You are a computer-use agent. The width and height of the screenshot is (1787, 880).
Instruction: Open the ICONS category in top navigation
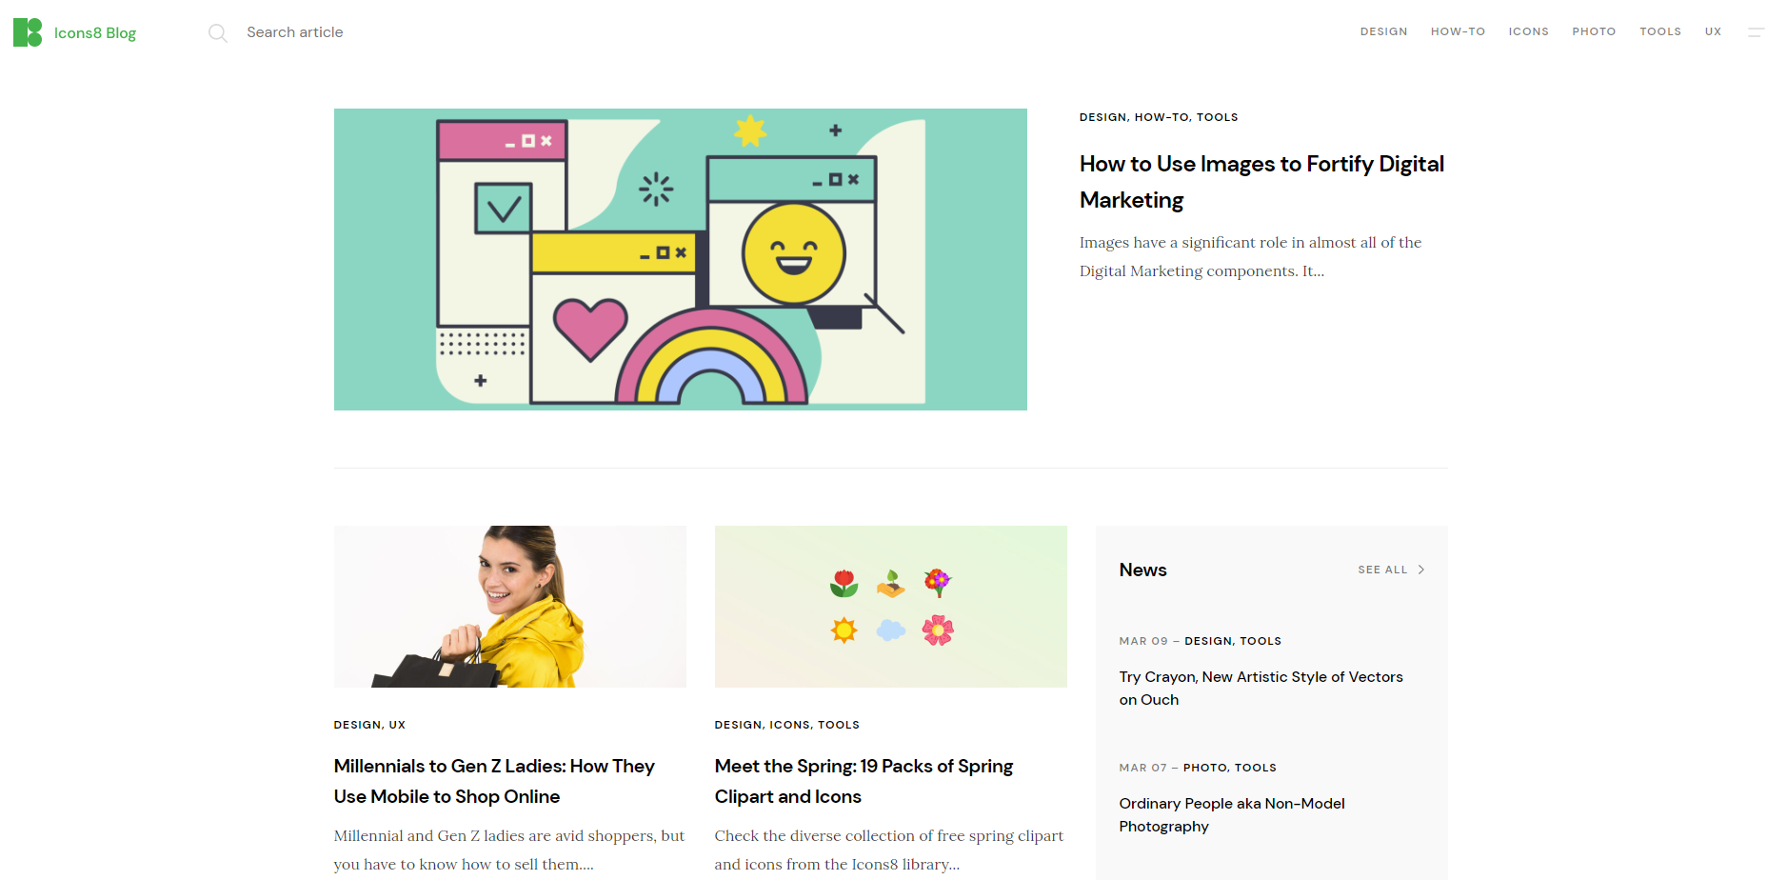coord(1528,31)
